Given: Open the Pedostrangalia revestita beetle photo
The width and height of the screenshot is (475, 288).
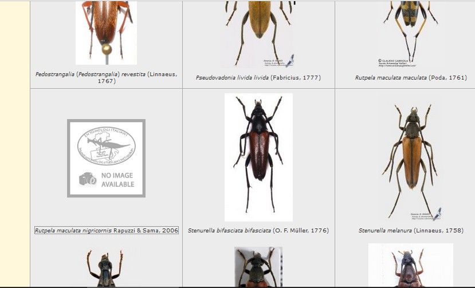Looking at the screenshot, I should [x=106, y=31].
